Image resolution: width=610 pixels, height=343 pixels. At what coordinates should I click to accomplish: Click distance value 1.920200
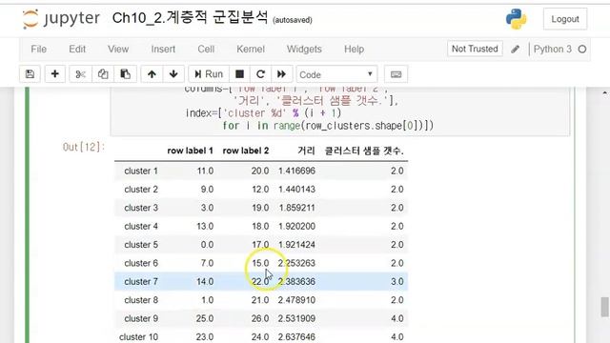point(296,226)
